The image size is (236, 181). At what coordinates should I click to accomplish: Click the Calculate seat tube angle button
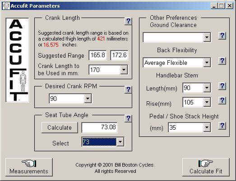tap(60, 127)
